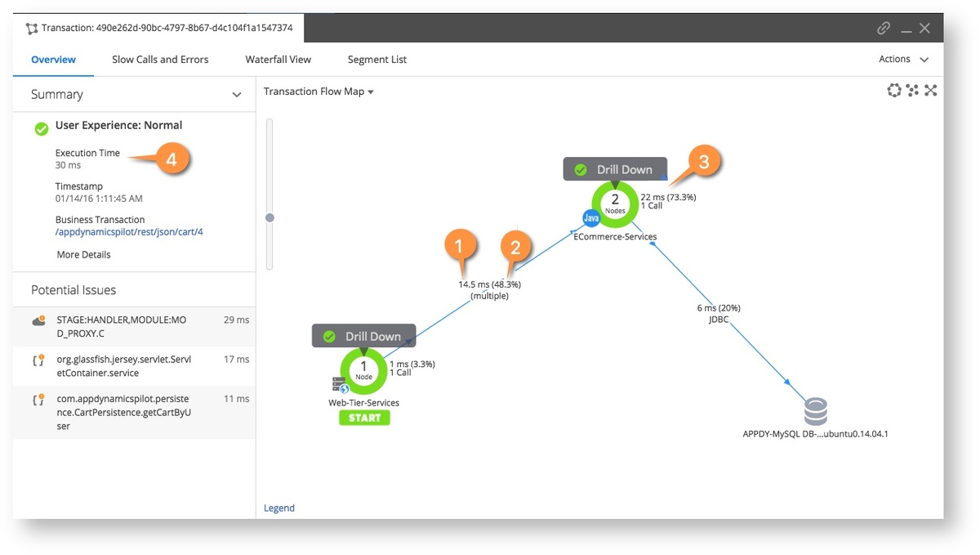Image resolution: width=980 pixels, height=555 pixels.
Task: Click More Details in Summary
Action: click(x=83, y=255)
